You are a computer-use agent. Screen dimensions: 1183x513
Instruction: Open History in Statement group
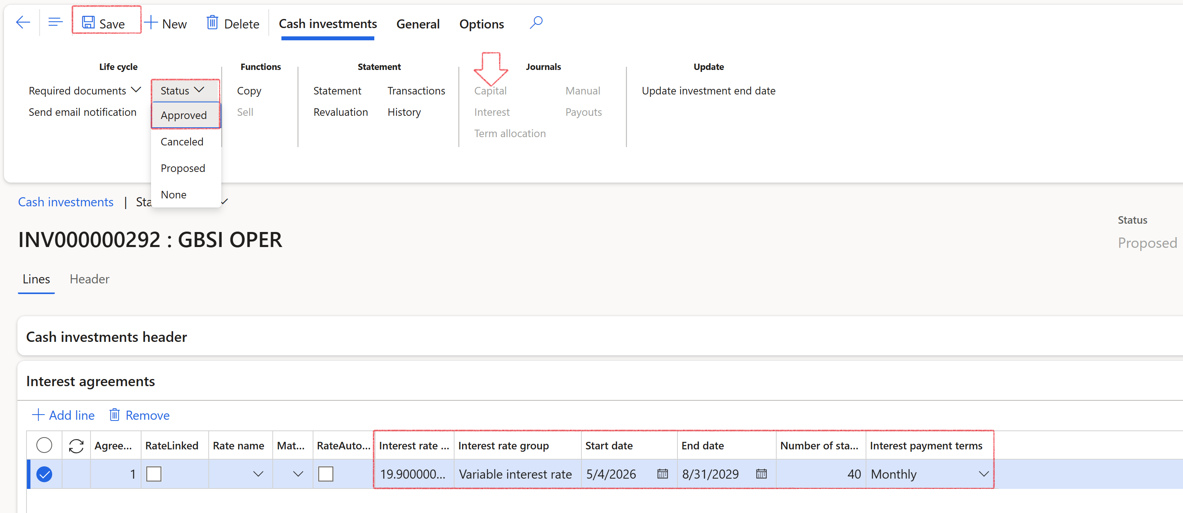404,112
